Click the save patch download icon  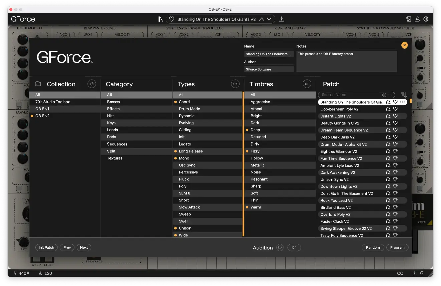point(281,19)
